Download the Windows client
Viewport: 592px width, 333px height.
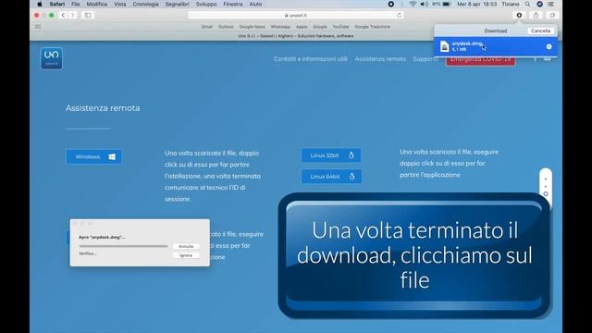pos(94,156)
